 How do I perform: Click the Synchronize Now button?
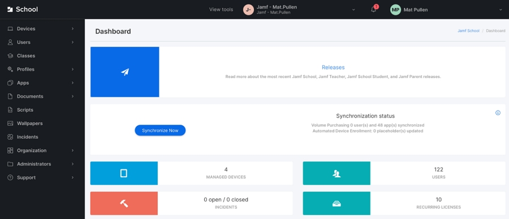tap(160, 130)
